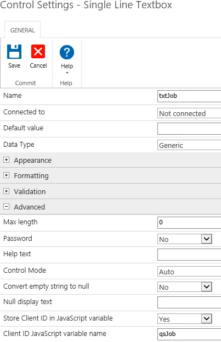Screen dimensions: 221x342
Task: Click the Formatting section header text
Action: point(31,176)
